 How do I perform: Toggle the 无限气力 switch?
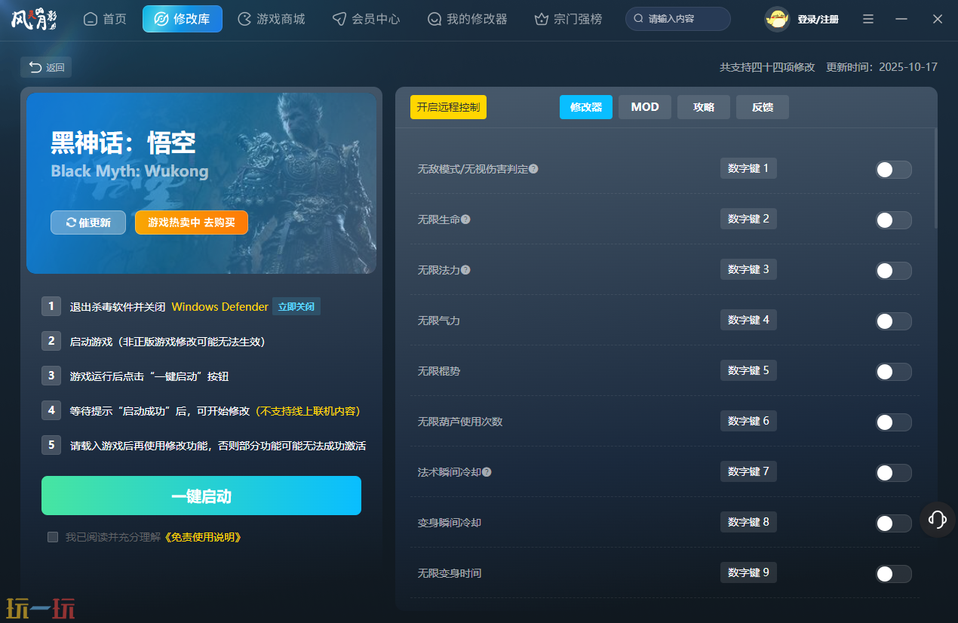click(x=894, y=321)
